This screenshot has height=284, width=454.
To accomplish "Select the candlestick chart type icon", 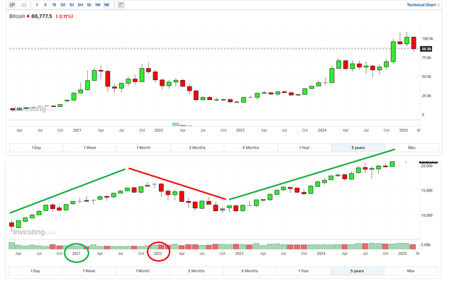I will pyautogui.click(x=12, y=5).
